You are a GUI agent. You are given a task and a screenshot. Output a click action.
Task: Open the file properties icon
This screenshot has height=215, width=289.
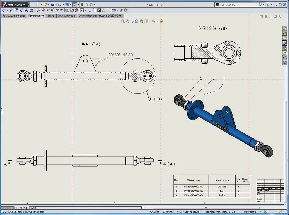[x=86, y=5]
